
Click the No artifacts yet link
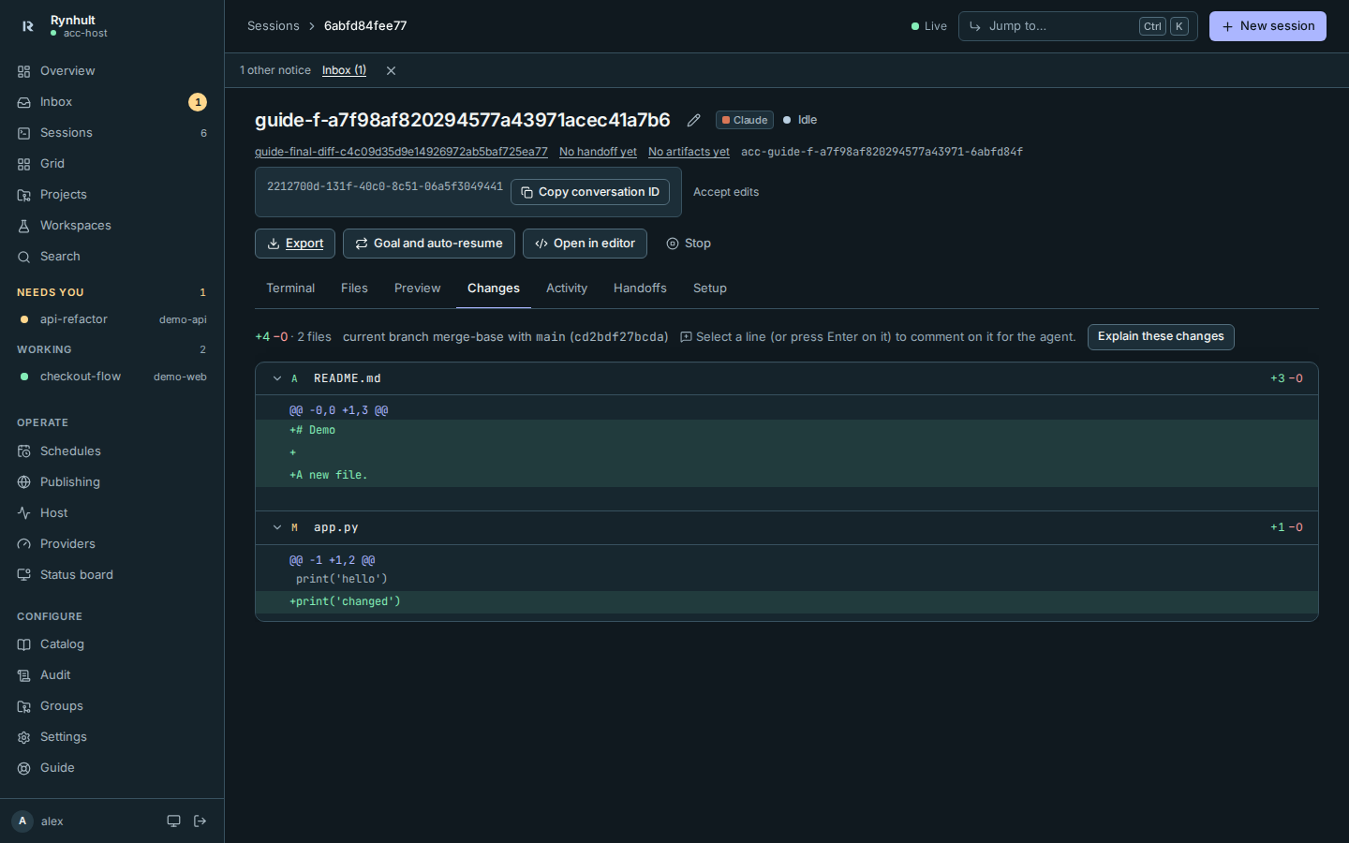[x=689, y=152]
